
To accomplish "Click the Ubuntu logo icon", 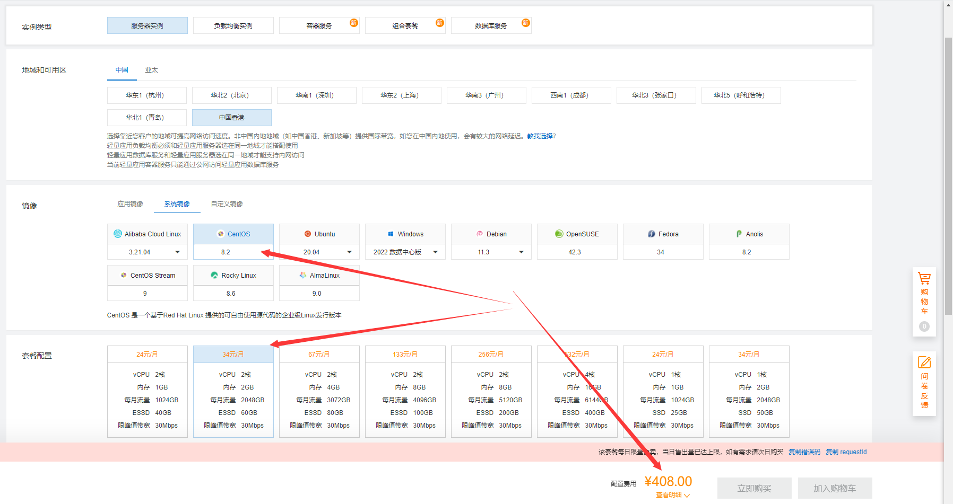I will [x=308, y=234].
